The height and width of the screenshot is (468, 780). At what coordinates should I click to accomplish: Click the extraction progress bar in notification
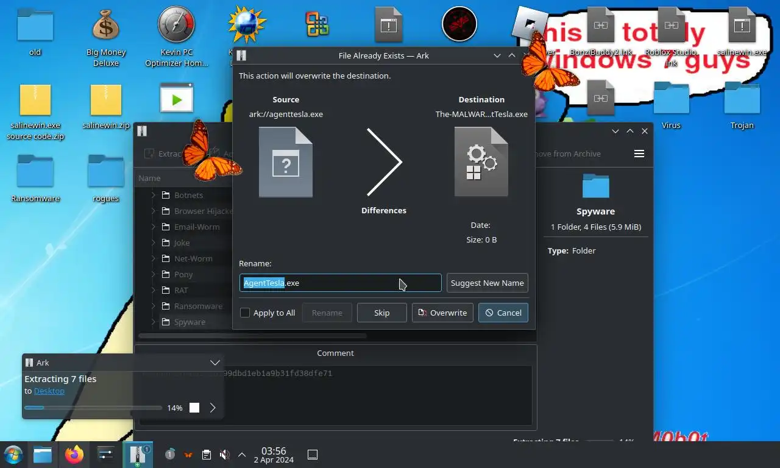pos(93,408)
